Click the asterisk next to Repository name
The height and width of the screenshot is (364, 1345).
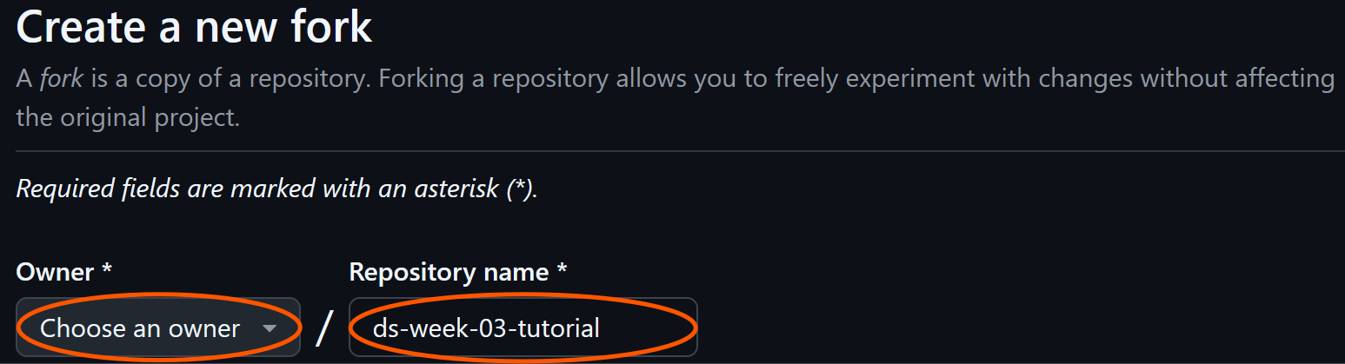point(562,272)
